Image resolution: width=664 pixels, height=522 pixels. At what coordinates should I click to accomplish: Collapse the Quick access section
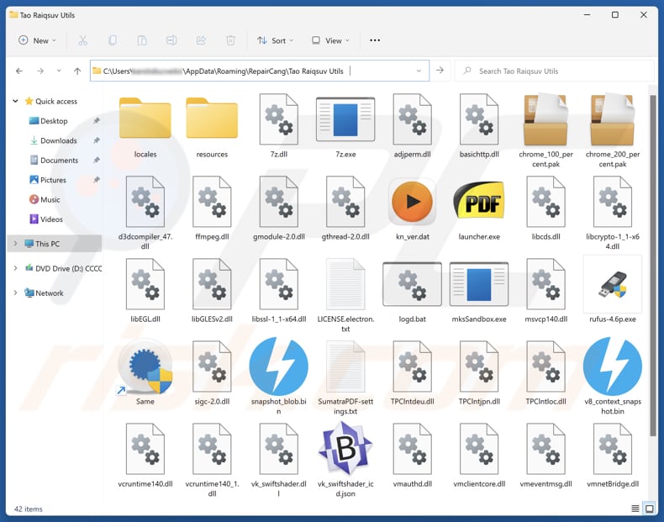(x=15, y=101)
